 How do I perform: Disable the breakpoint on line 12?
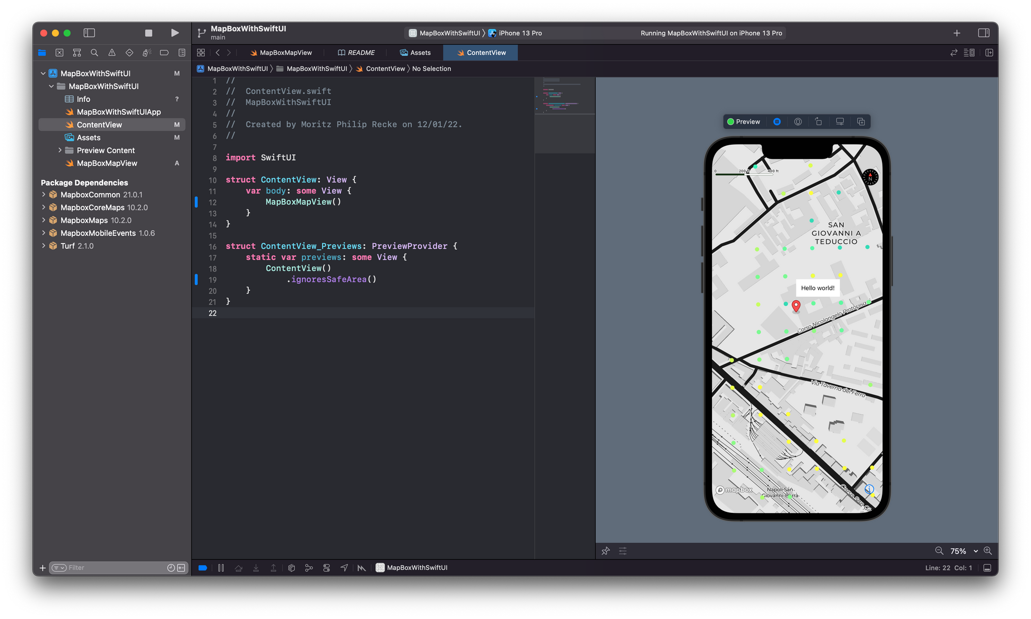(196, 202)
